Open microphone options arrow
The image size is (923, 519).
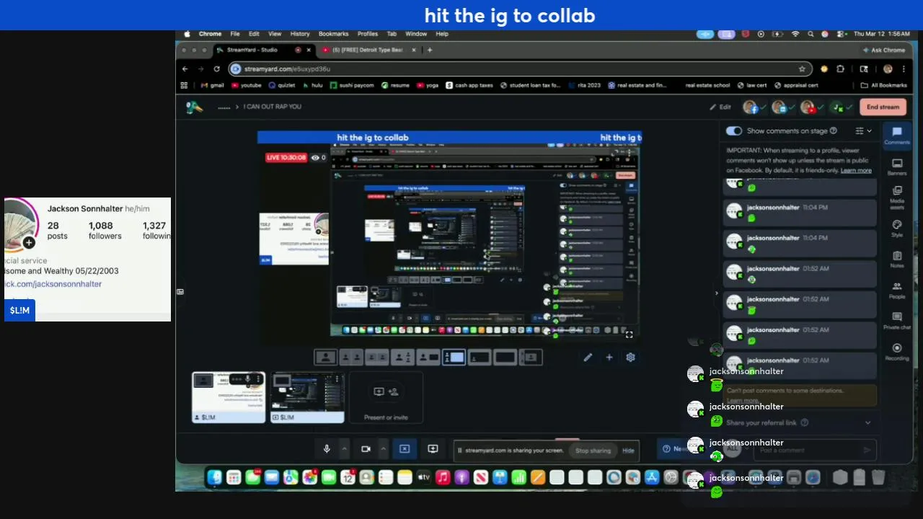(x=344, y=449)
